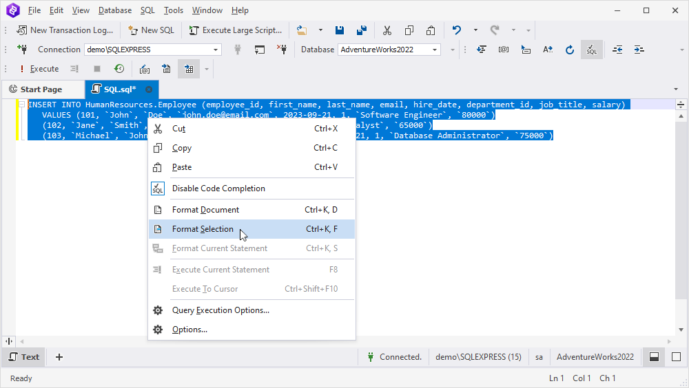Click the Connected status indicator
The image size is (689, 388).
pos(394,357)
